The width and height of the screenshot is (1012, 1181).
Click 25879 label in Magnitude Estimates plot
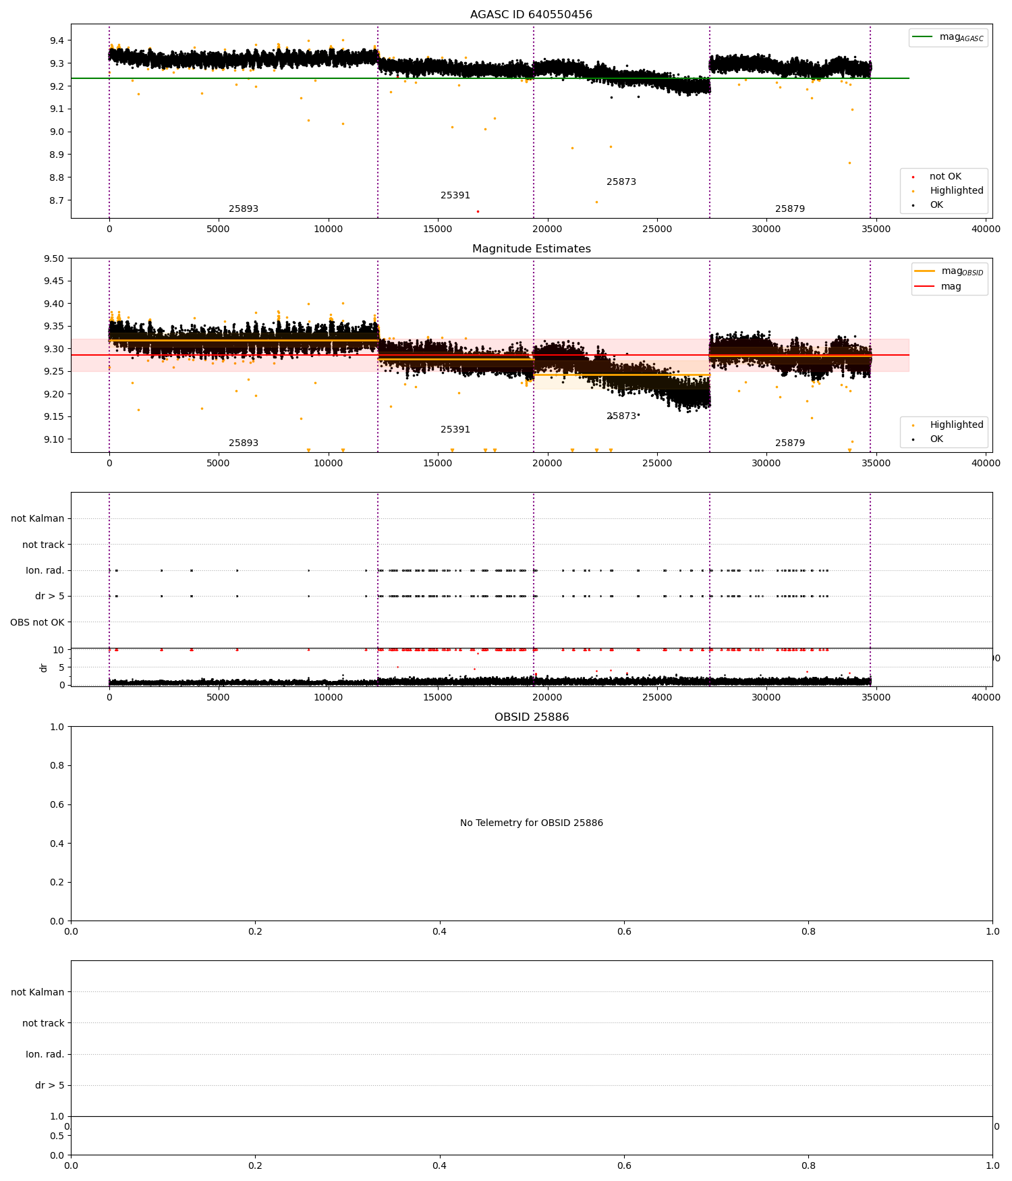(790, 443)
